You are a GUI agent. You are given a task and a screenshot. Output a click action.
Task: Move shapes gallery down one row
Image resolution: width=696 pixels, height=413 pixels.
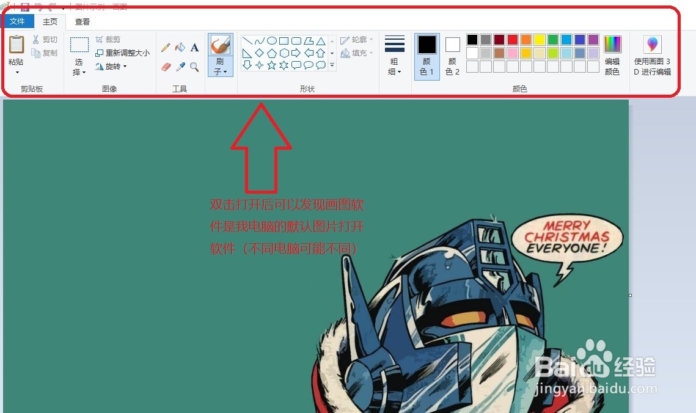tap(332, 53)
